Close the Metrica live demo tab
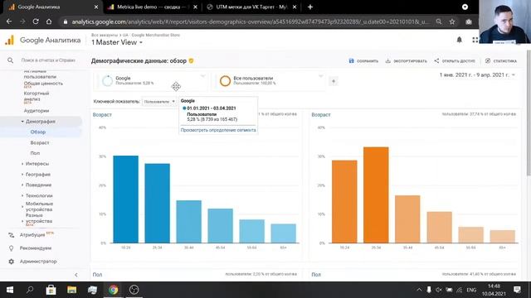Viewport: 531px width, 298px height. point(195,7)
